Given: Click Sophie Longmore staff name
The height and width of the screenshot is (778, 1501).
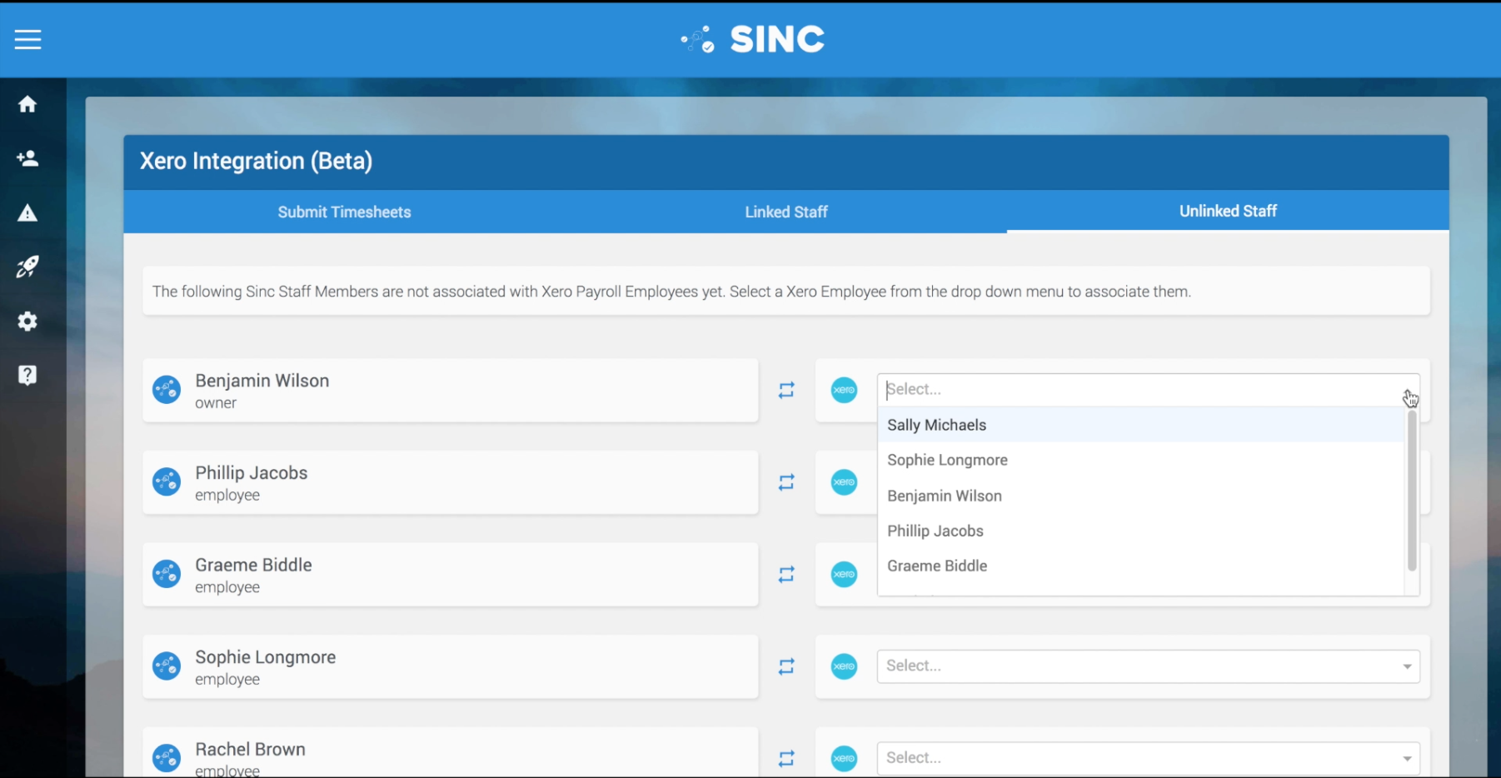Looking at the screenshot, I should point(266,657).
